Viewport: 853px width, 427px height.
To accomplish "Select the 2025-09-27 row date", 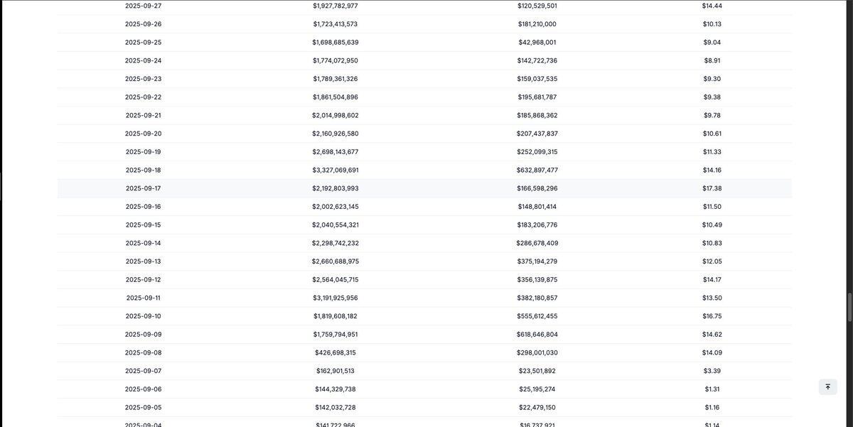I will coord(144,6).
